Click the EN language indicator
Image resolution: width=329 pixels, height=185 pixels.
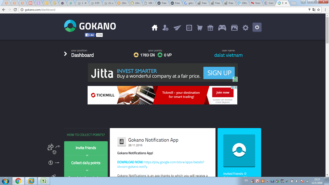(246, 180)
